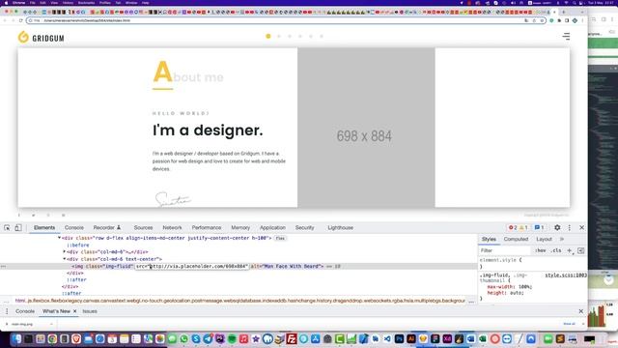Toggle the .cls element classes panel
Screen dimensions: 618x348
[x=556, y=250]
